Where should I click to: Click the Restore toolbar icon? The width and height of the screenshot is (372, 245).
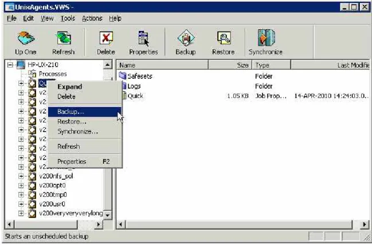coord(224,38)
